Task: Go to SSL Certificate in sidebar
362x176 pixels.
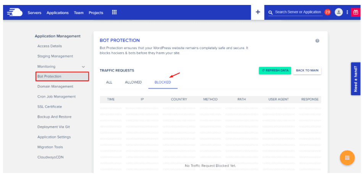Action: pyautogui.click(x=50, y=107)
